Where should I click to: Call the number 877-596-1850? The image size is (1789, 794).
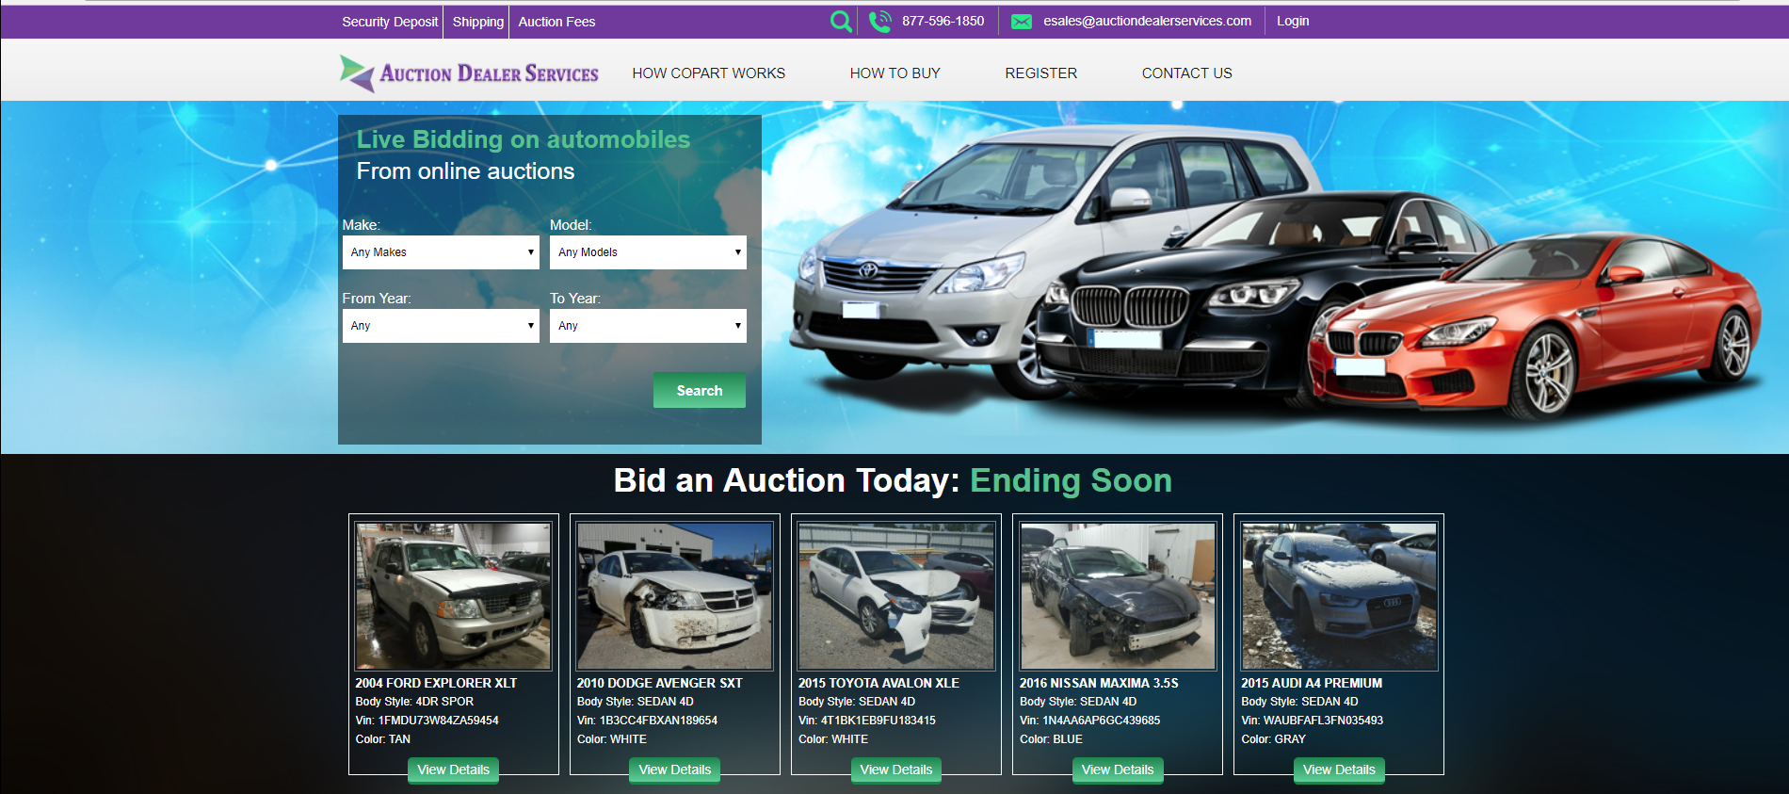[x=943, y=21]
